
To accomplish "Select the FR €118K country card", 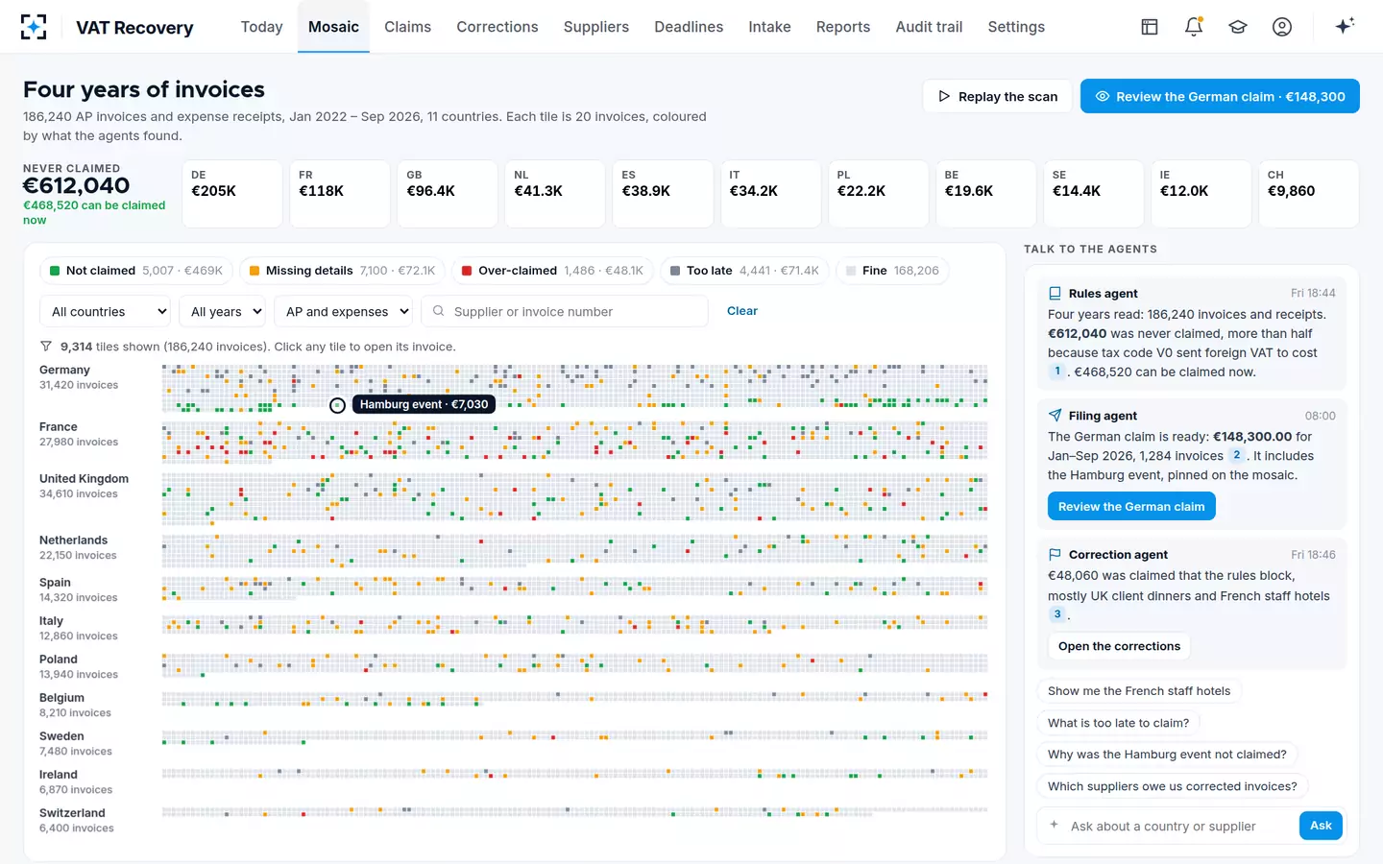I will point(339,194).
